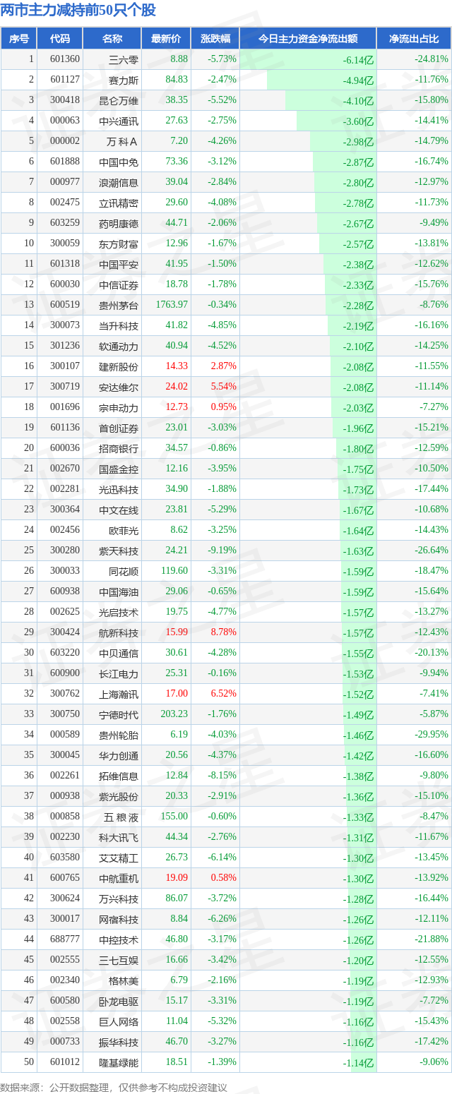This screenshot has width=452, height=1094.
Task: Select stock name 中国平安
Action: pyautogui.click(x=119, y=264)
